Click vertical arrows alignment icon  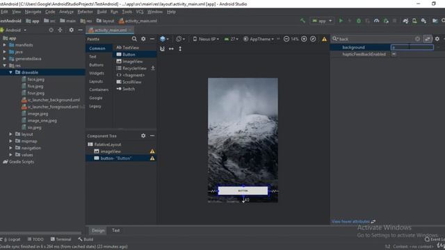[x=180, y=49]
